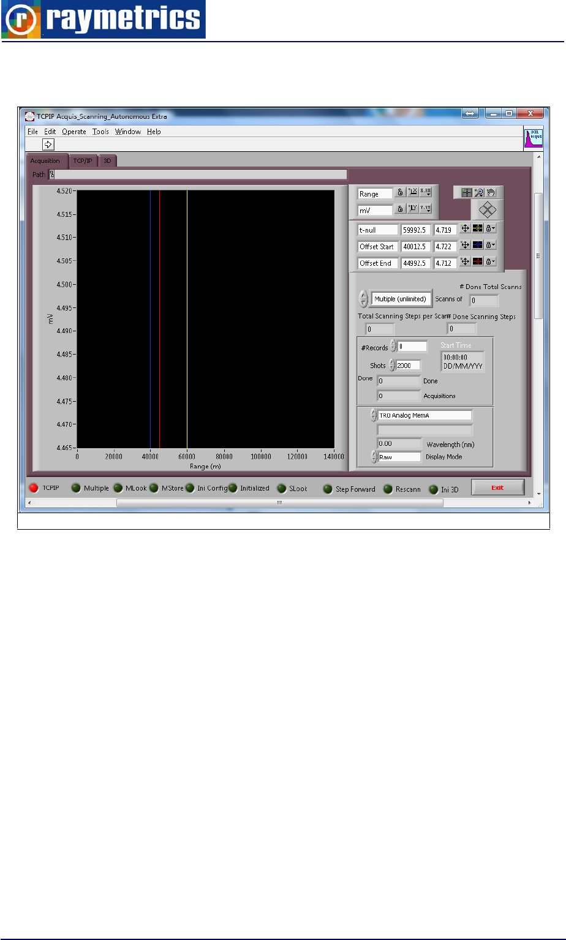Image resolution: width=566 pixels, height=940 pixels.
Task: Click the vertical scrollbar thumb
Action: [x=538, y=255]
